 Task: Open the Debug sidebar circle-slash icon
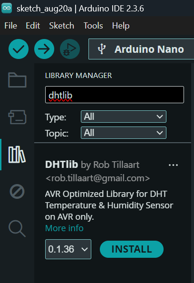[17, 192]
